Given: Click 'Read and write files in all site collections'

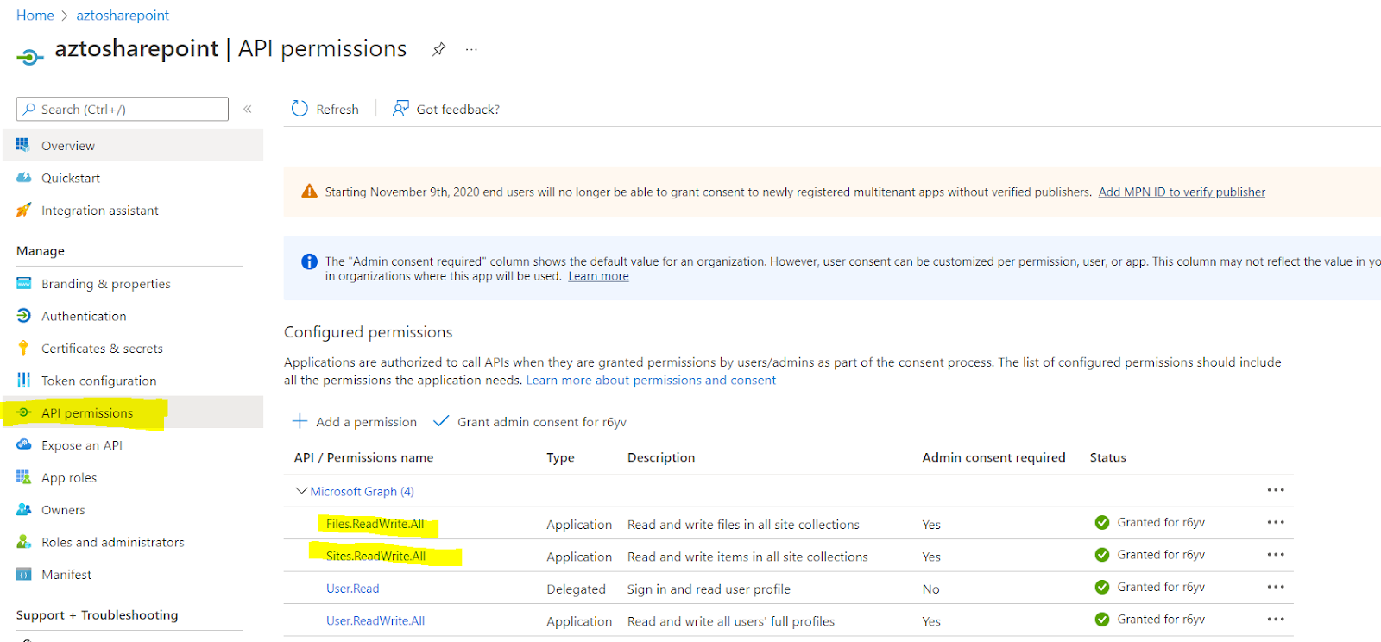Looking at the screenshot, I should 743,524.
